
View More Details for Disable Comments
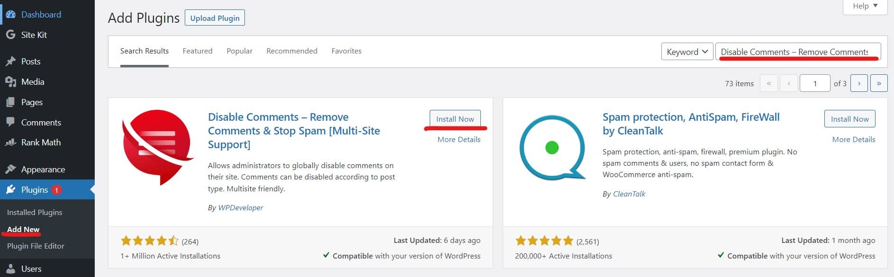click(x=459, y=140)
